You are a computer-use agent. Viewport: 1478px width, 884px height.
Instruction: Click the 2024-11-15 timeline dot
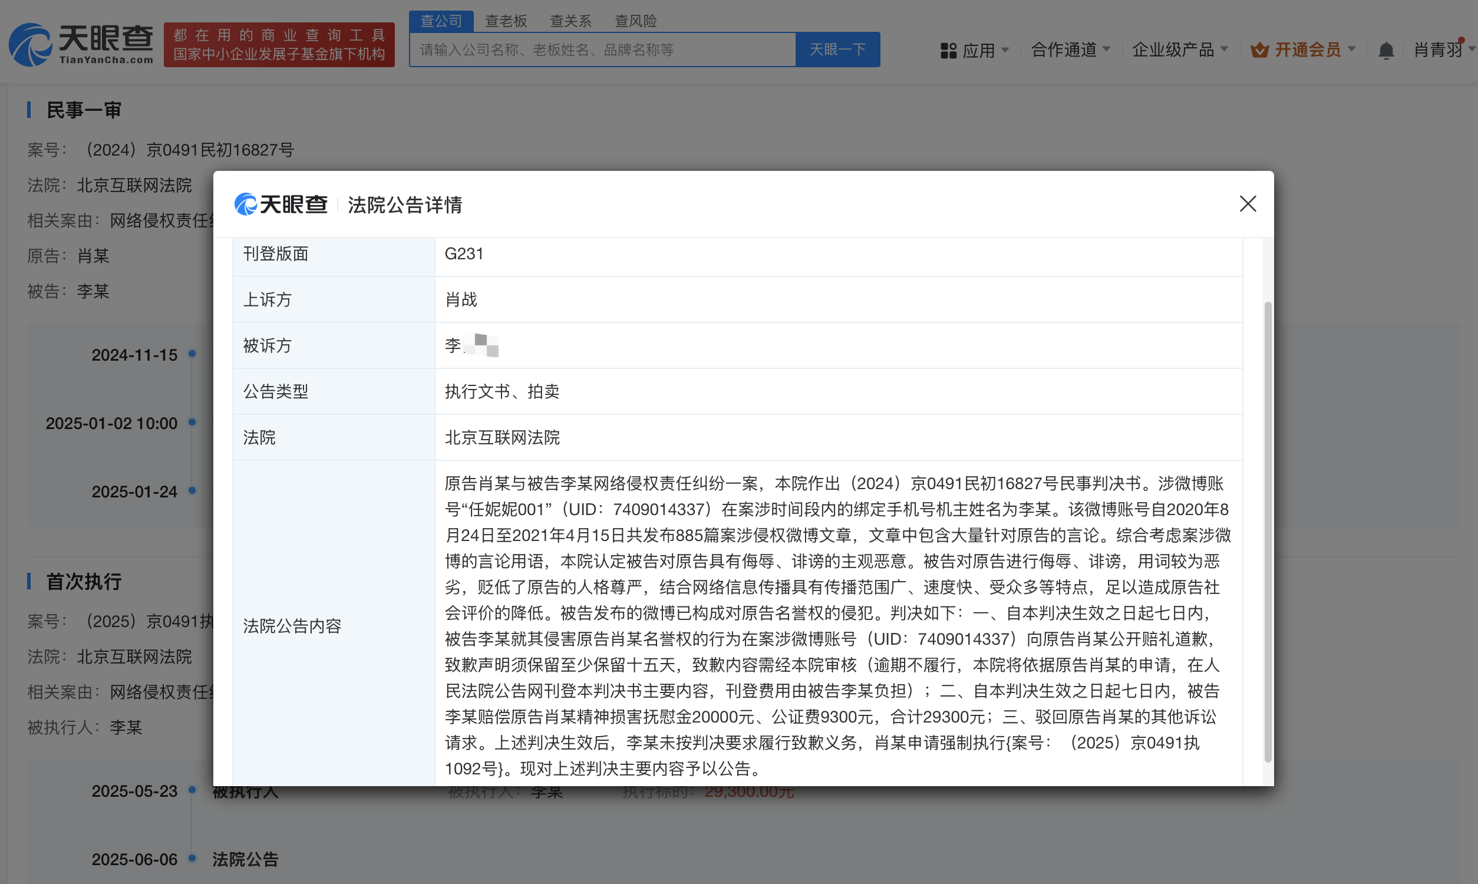(x=192, y=354)
